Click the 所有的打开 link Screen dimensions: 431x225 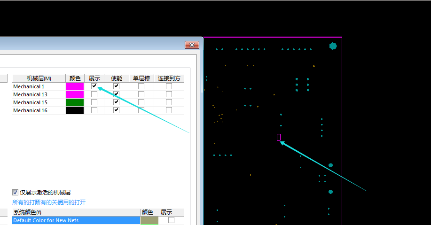point(23,202)
